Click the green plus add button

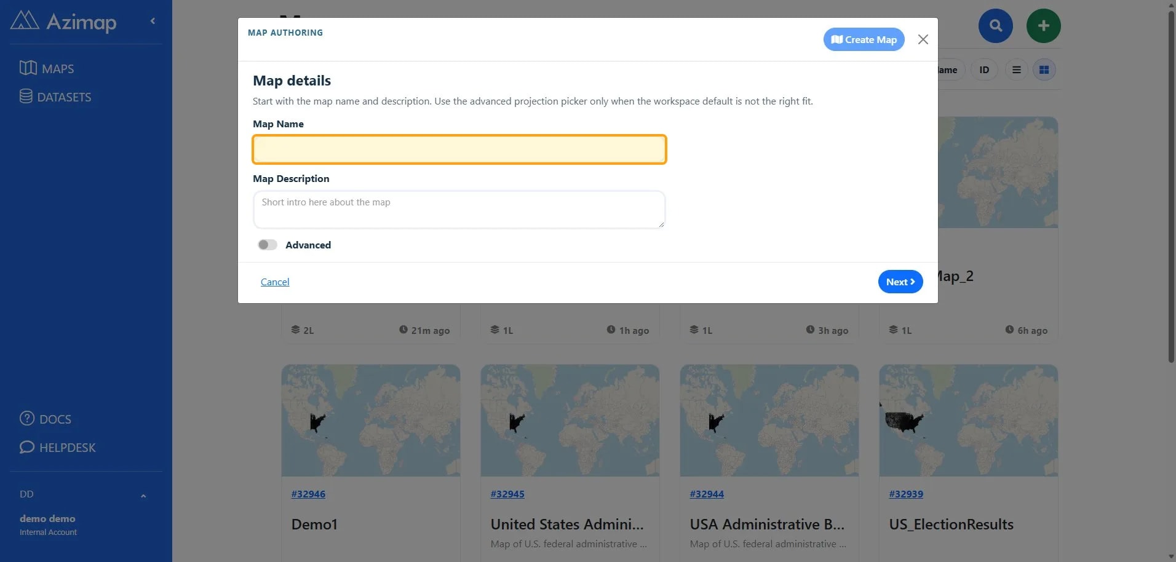click(1043, 26)
